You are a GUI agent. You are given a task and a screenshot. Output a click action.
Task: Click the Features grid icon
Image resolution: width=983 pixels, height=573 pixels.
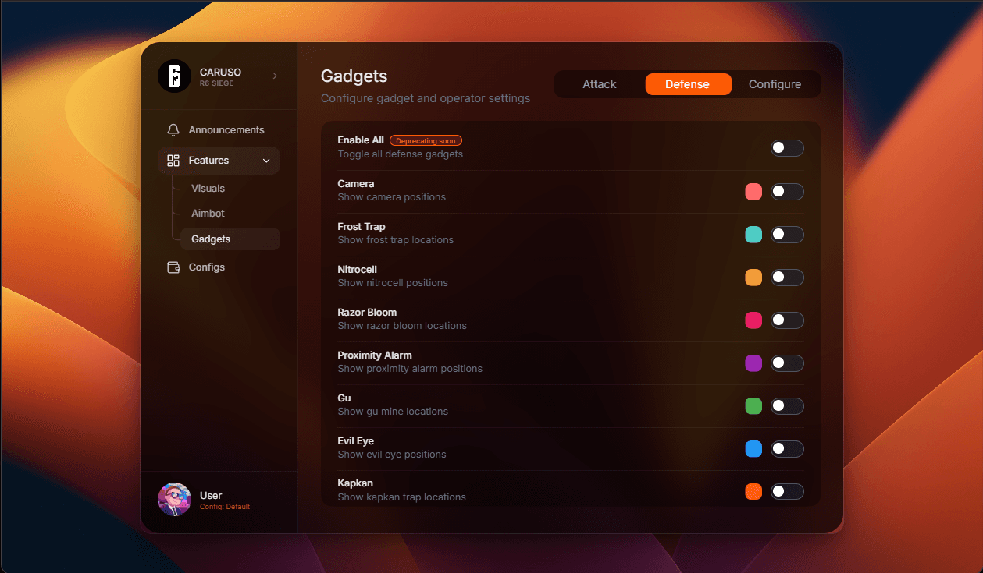173,161
